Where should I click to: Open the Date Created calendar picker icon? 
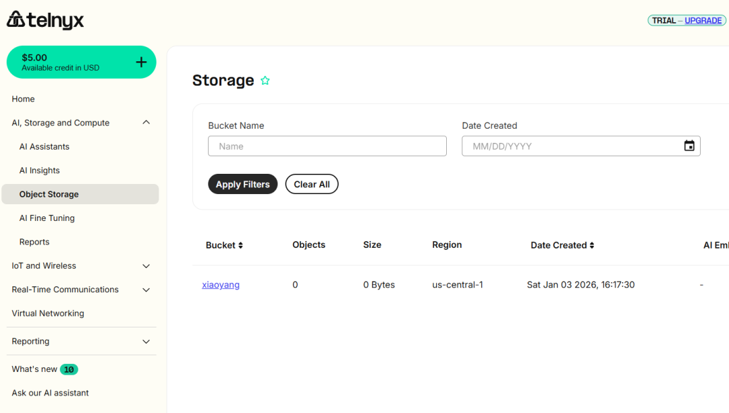click(x=689, y=146)
